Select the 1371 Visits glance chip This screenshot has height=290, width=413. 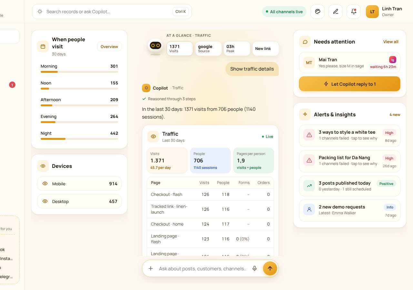(x=180, y=49)
